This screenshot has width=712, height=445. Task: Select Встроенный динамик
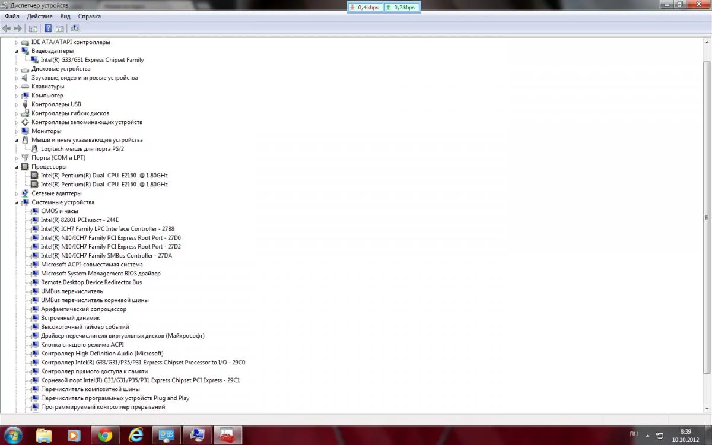(71, 318)
